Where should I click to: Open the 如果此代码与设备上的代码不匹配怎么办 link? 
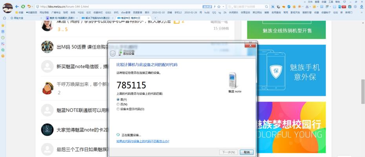click(143, 141)
